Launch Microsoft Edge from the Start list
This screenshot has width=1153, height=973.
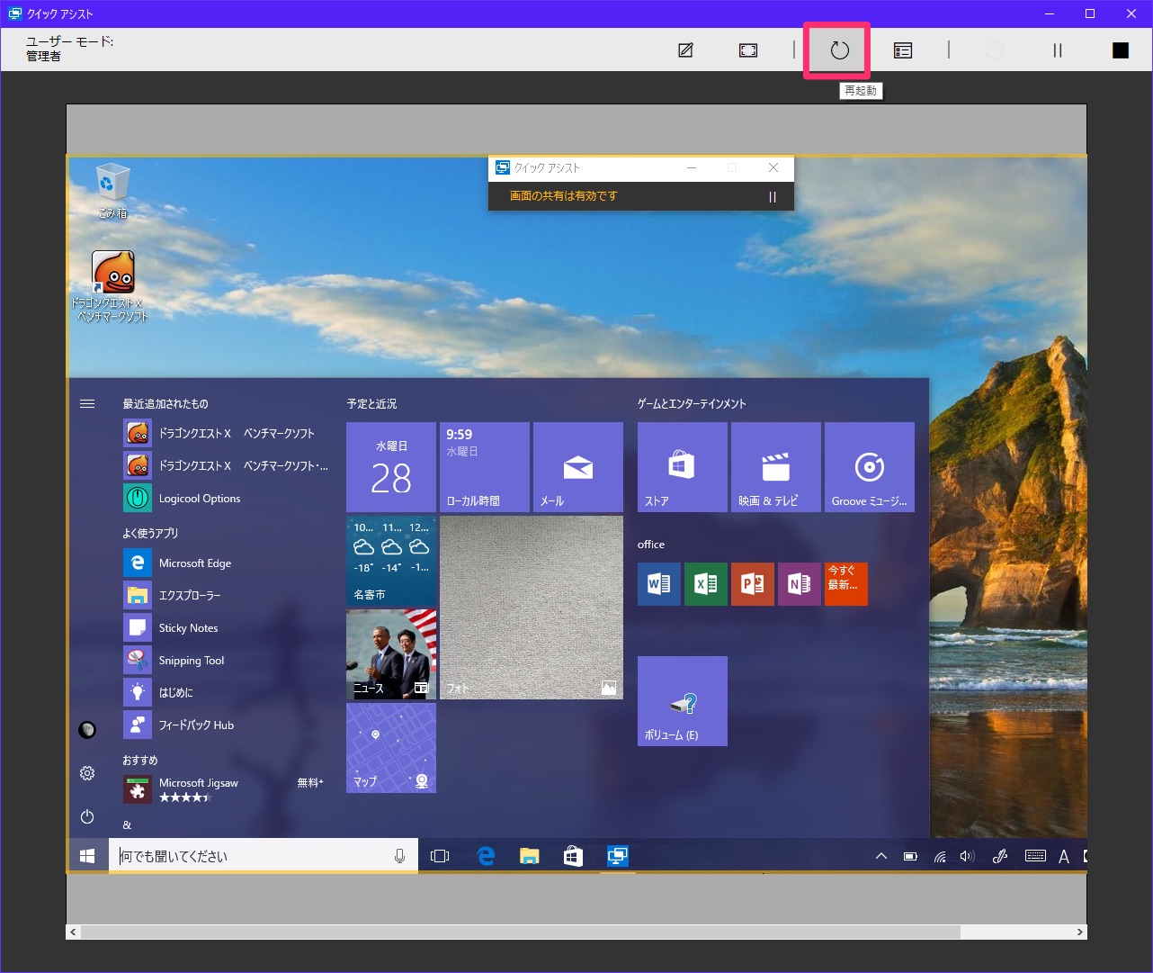227,563
